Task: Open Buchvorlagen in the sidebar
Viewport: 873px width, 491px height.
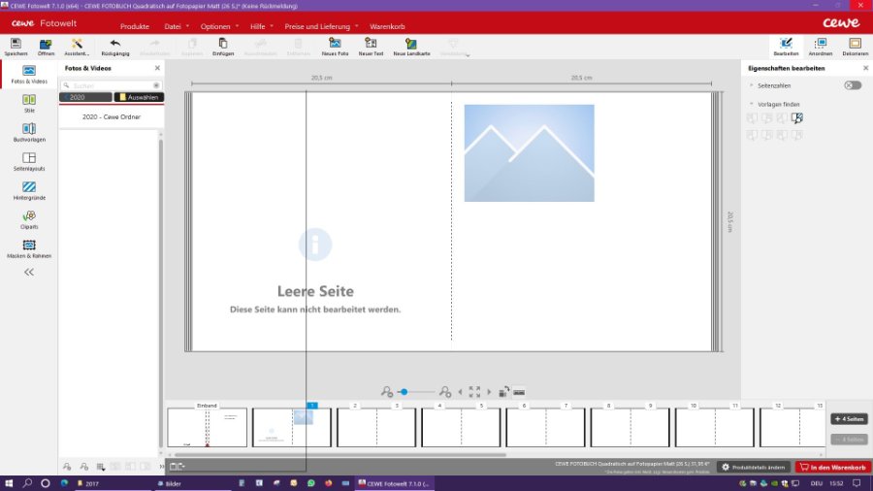Action: (x=29, y=133)
